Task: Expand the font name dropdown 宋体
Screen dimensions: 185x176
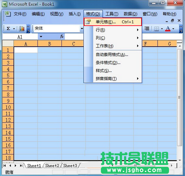Action: click(x=82, y=29)
